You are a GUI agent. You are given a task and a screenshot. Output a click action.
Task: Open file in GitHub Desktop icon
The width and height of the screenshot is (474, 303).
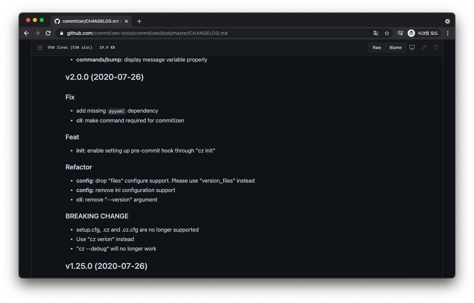coord(412,48)
